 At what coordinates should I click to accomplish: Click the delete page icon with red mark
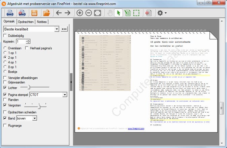point(149,13)
